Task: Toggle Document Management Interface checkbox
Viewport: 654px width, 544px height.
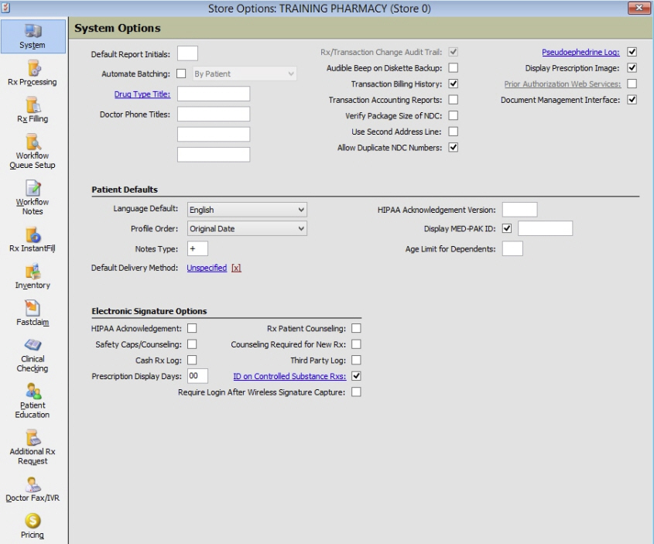Action: point(632,100)
